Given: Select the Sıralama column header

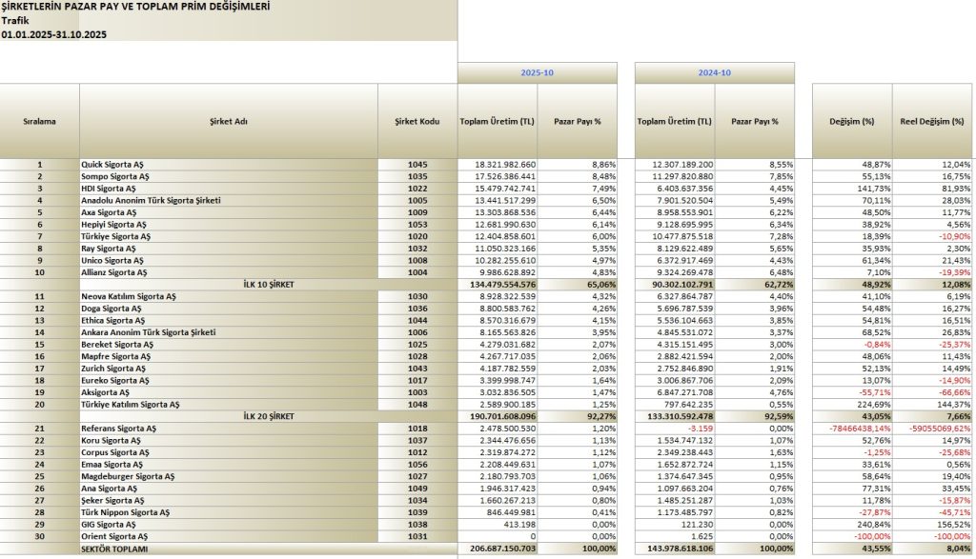Looking at the screenshot, I should 39,122.
